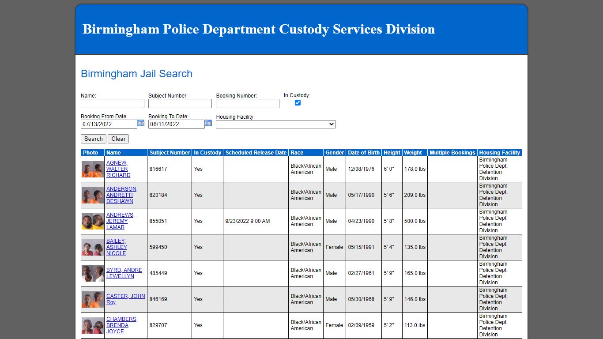Click date of birth 12/08/1976
The height and width of the screenshot is (339, 603).
(361, 169)
